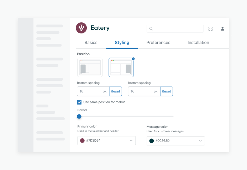Click the maroon primary color swatch
This screenshot has width=247, height=170.
pyautogui.click(x=82, y=140)
